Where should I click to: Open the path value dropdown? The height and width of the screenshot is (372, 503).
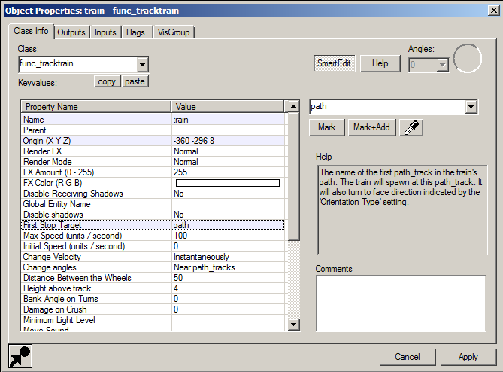pos(471,107)
